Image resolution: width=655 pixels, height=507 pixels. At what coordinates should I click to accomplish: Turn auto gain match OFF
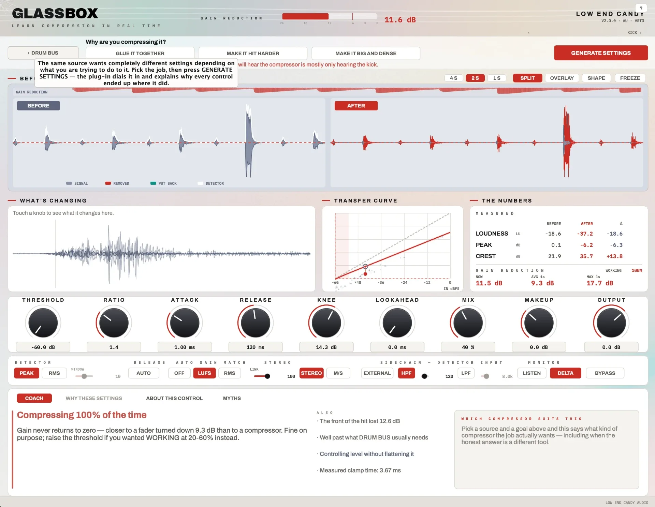coord(179,373)
